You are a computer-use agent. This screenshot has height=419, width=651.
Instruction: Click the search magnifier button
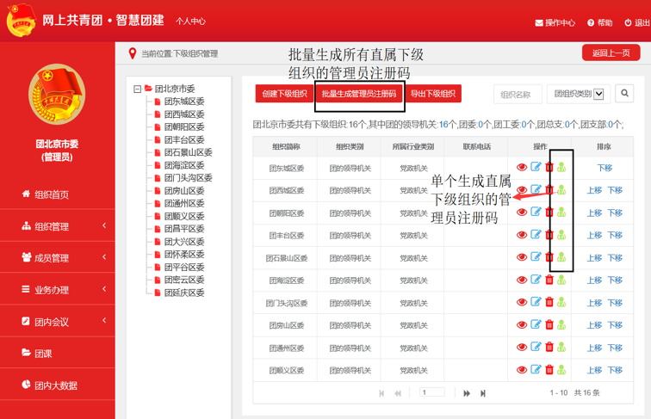624,93
